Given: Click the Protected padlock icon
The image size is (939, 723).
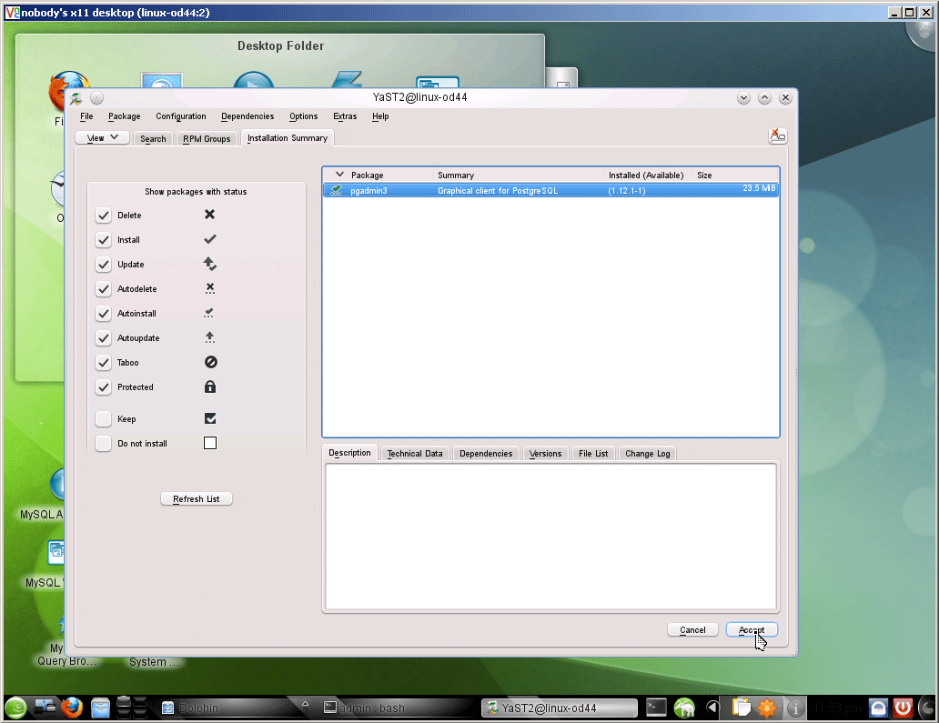Looking at the screenshot, I should [x=210, y=387].
